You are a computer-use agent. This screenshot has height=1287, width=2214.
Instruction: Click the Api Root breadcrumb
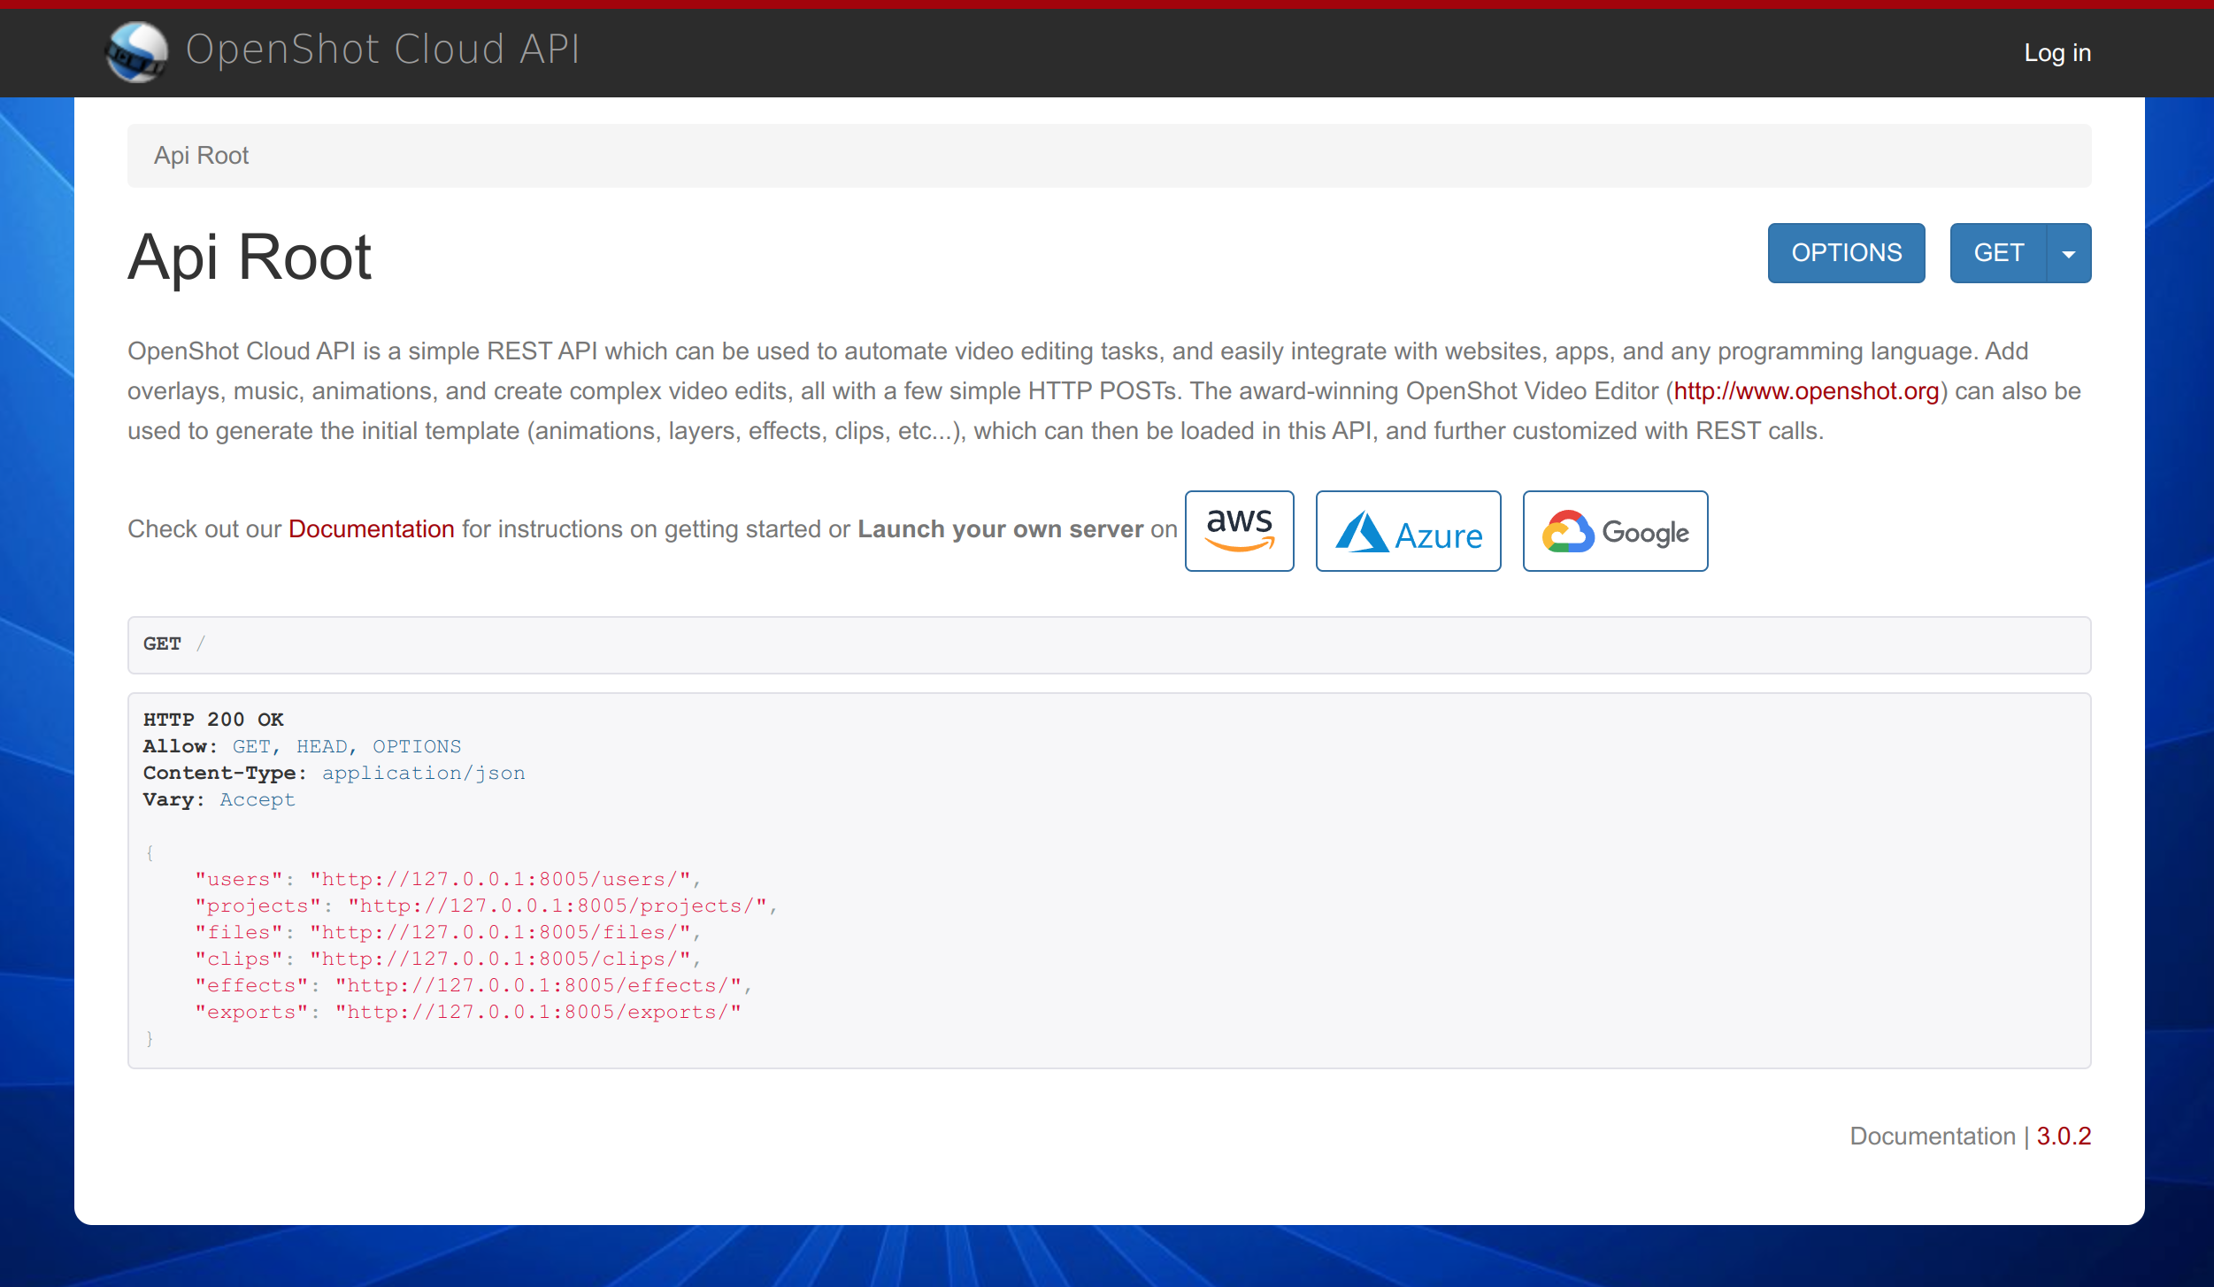[x=201, y=156]
